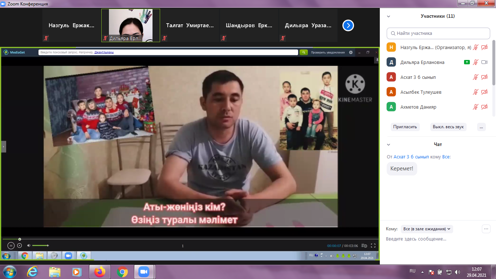This screenshot has width=496, height=279.
Task: Open the MediaGet playlist icon
Action: point(364,246)
